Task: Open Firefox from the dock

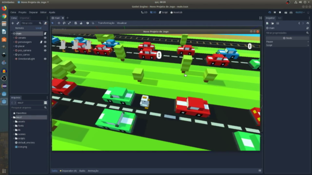Action: 4,8
